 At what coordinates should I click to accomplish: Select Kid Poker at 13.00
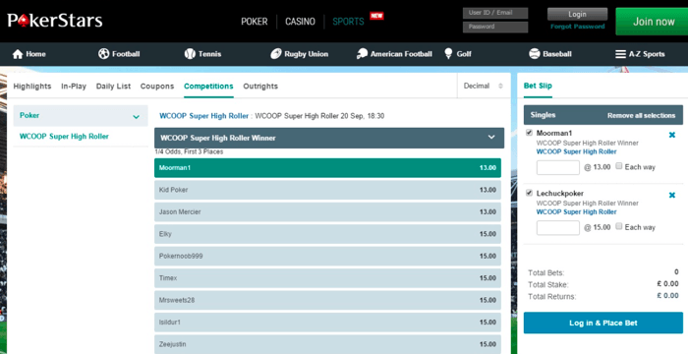(327, 190)
